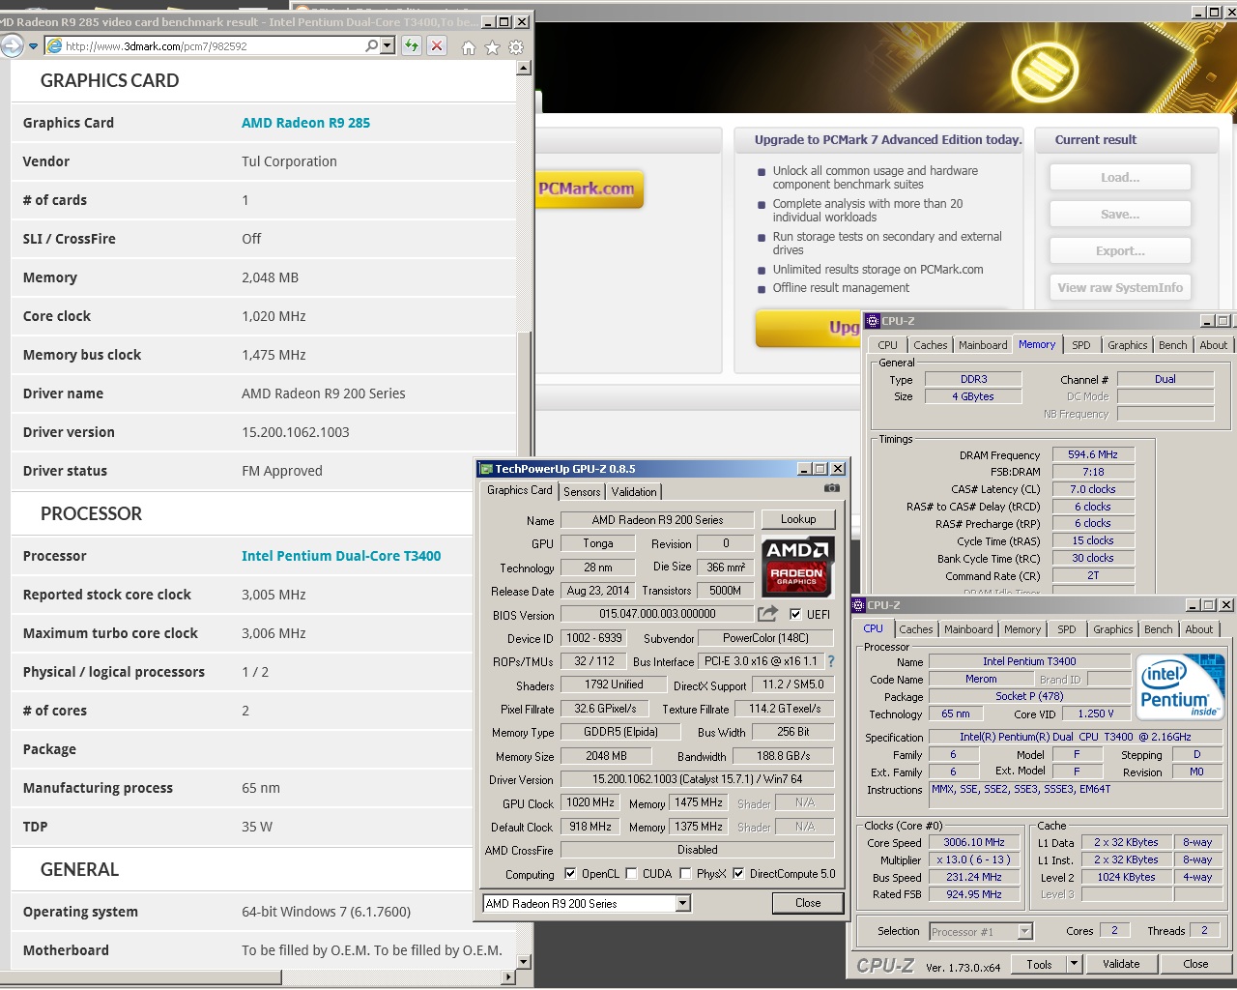Open the browser recent pages dropdown arrow
Screen dimensions: 1237x990
(x=34, y=46)
